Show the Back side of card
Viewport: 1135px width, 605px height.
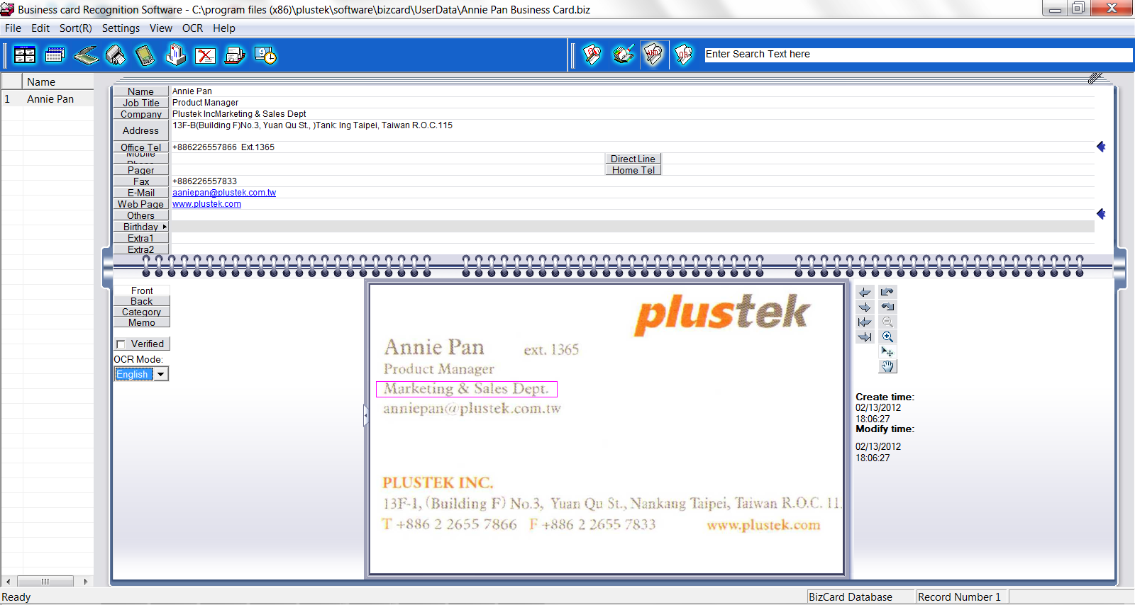pyautogui.click(x=142, y=301)
